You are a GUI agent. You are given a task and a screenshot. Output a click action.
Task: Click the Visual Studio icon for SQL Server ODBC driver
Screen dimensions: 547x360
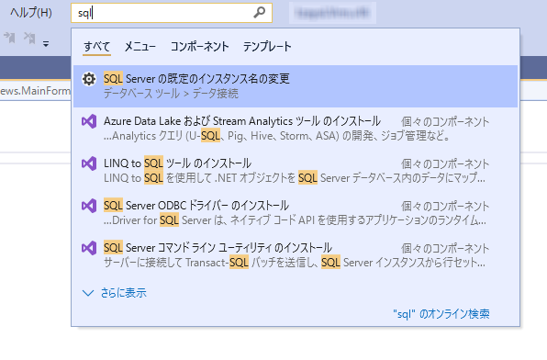89,206
